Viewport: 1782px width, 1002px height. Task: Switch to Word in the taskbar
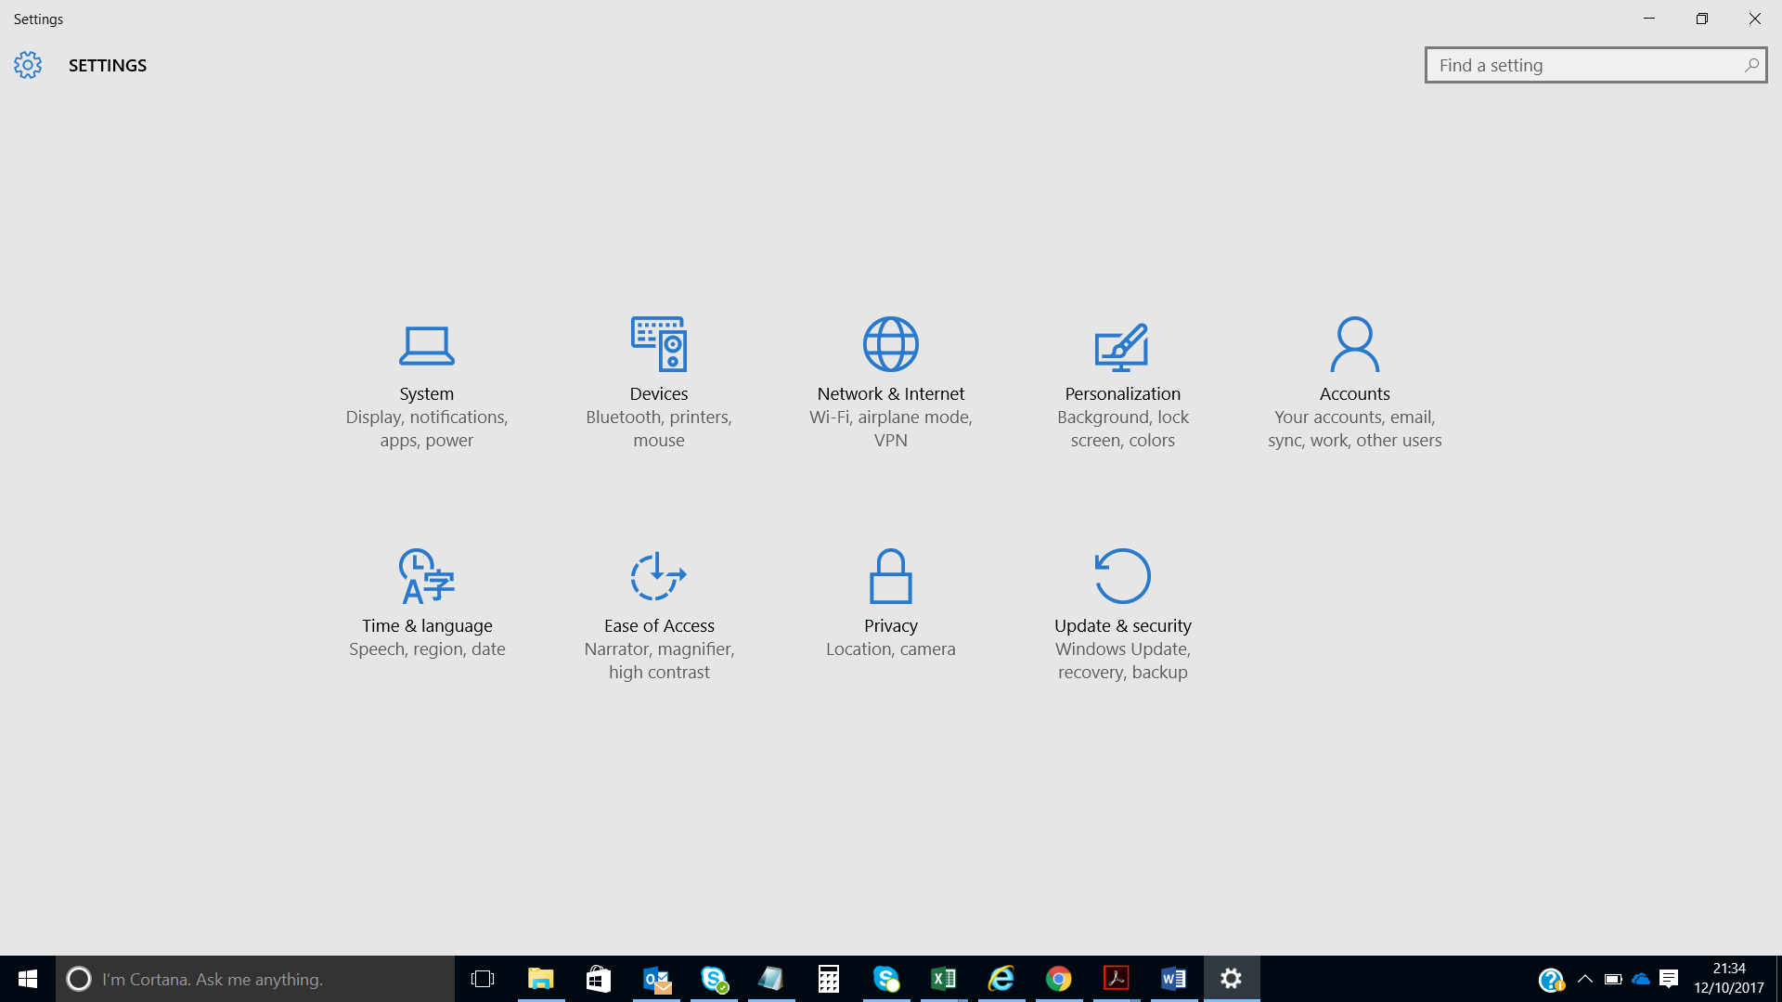(1174, 979)
